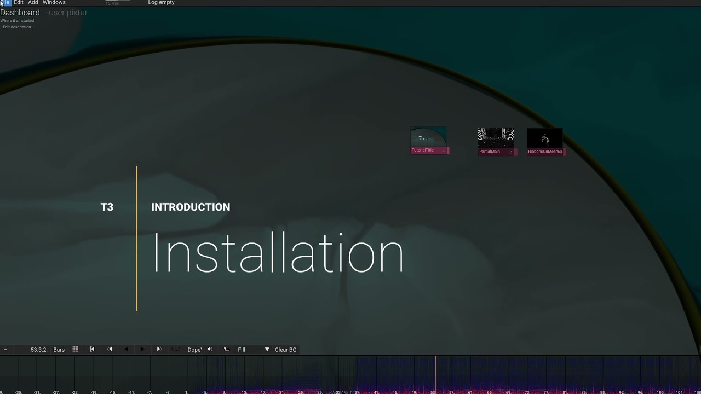Click the Clear BG button
The image size is (701, 394).
pyautogui.click(x=285, y=350)
